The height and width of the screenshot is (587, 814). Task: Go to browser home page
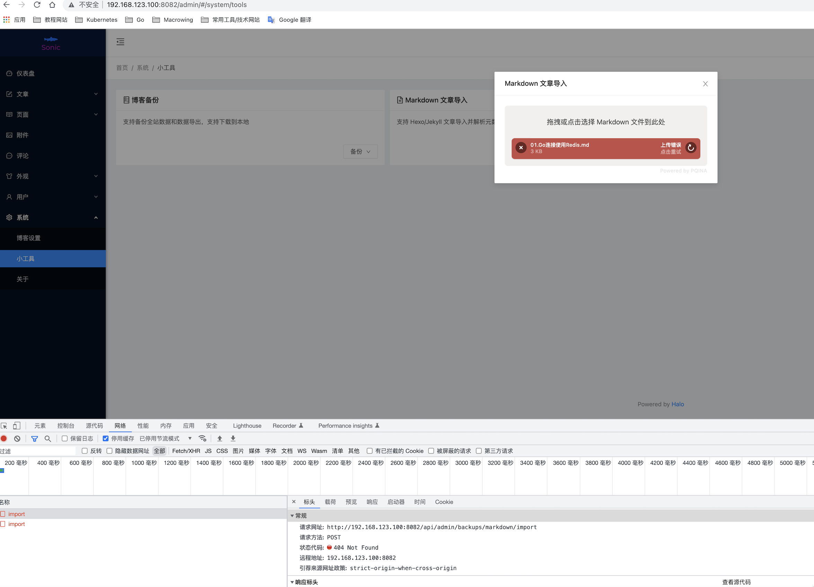click(52, 4)
